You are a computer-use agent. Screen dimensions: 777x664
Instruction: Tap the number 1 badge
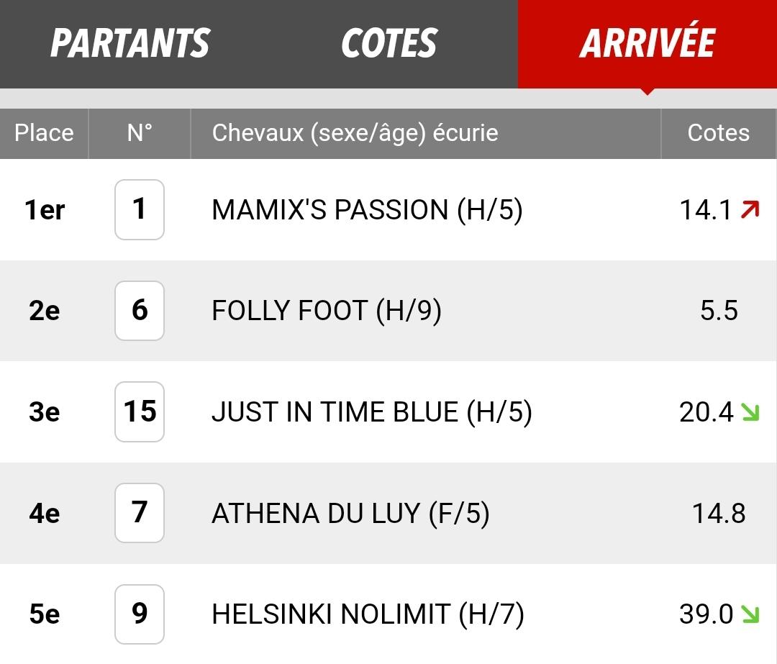[x=140, y=209]
